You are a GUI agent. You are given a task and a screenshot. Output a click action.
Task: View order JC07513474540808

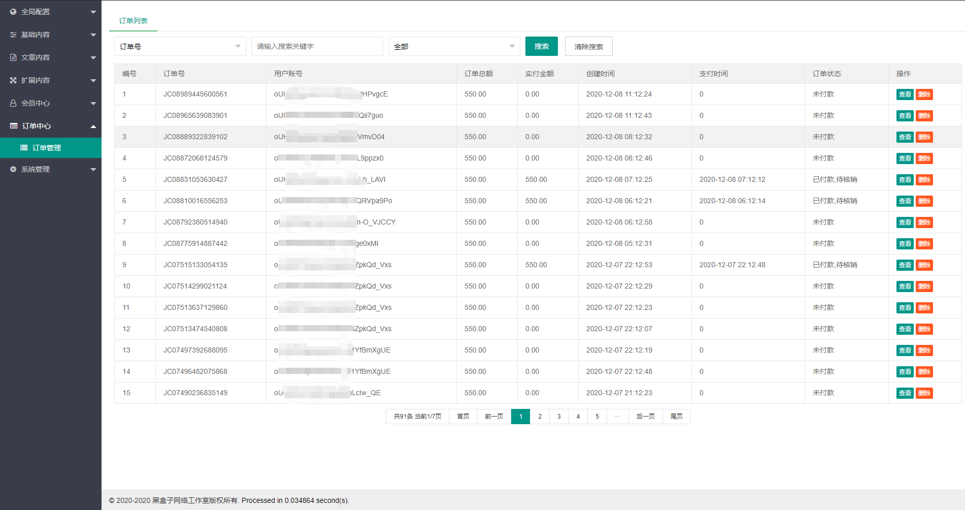905,329
